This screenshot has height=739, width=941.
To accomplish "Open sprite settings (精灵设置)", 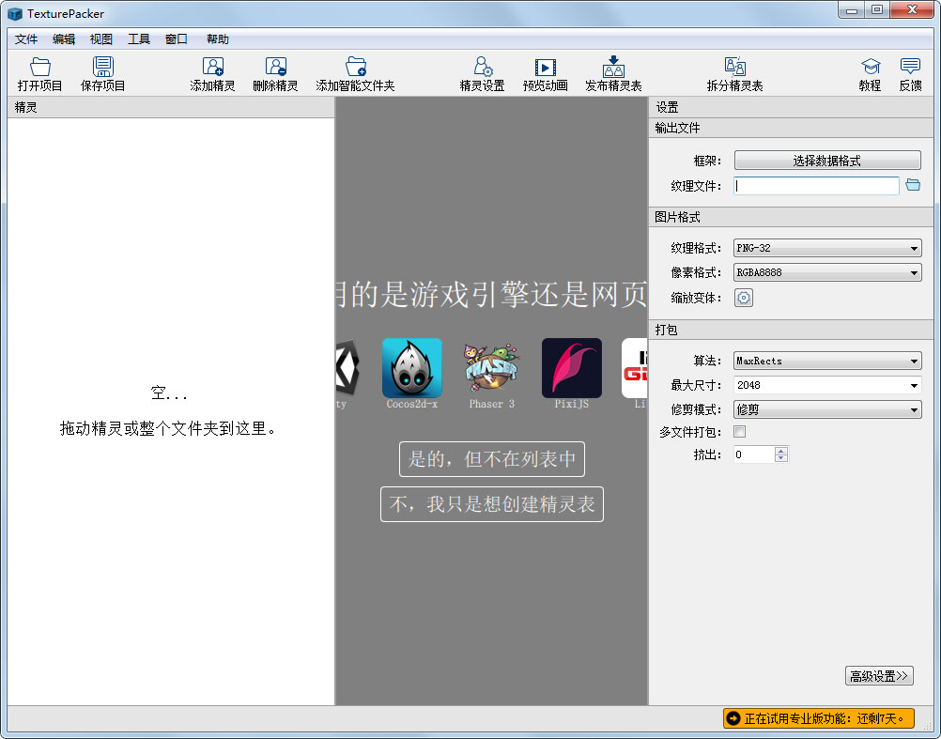I will point(482,71).
